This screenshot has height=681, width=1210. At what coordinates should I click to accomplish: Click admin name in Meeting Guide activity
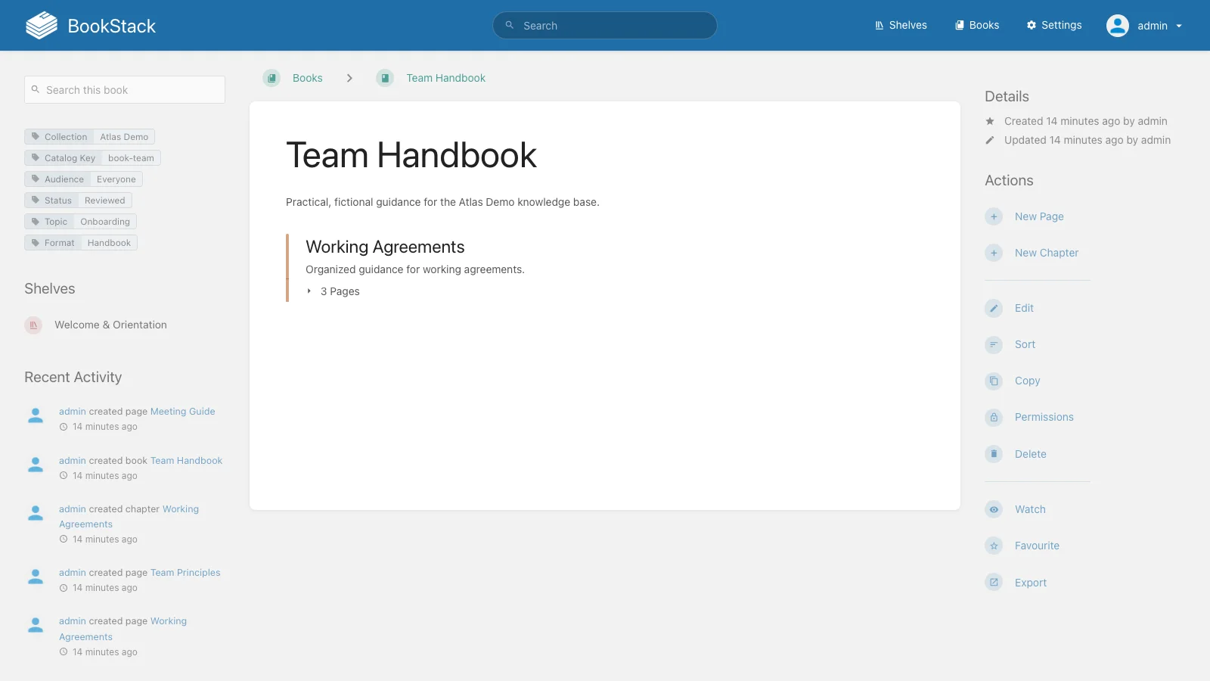(73, 412)
